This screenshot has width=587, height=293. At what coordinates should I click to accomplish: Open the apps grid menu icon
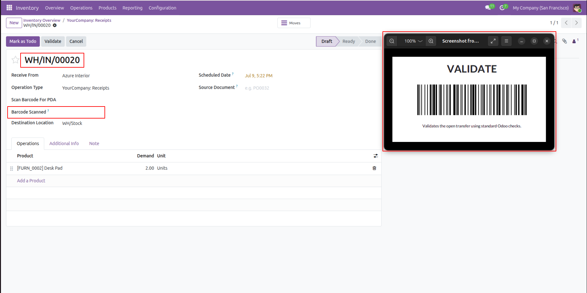(9, 8)
